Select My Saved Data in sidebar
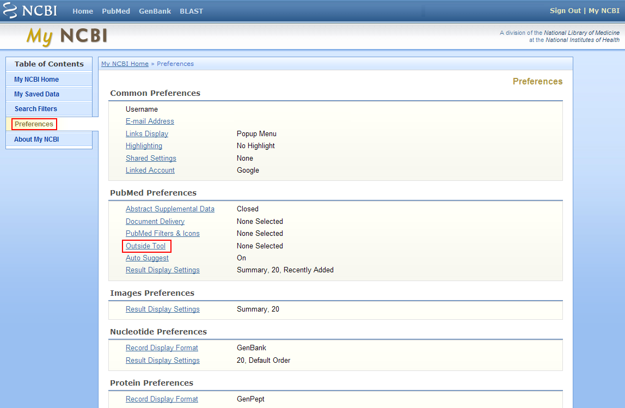 [36, 94]
